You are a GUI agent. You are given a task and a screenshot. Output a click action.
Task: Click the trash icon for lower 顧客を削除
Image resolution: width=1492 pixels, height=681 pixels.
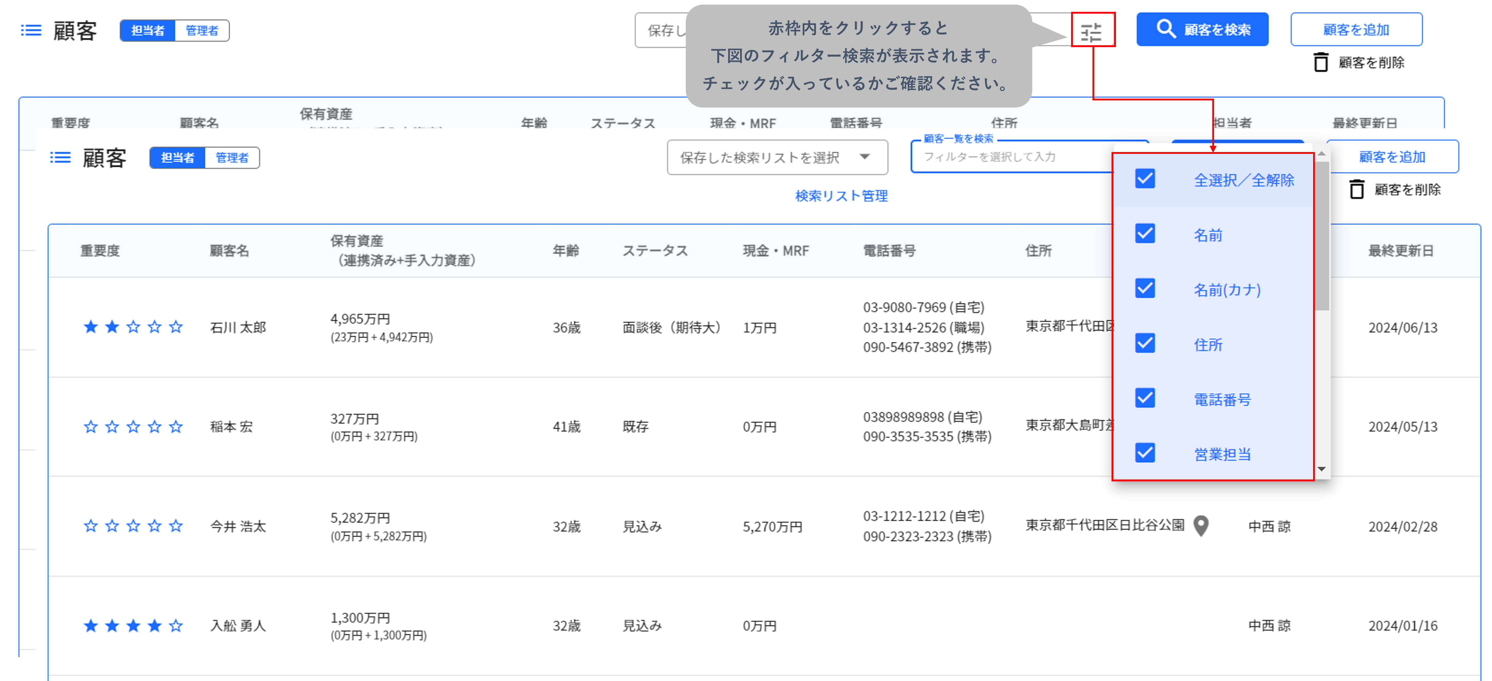point(1357,189)
